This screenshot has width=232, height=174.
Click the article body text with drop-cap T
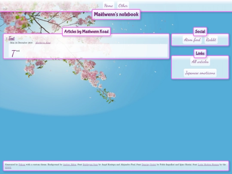tap(15, 53)
